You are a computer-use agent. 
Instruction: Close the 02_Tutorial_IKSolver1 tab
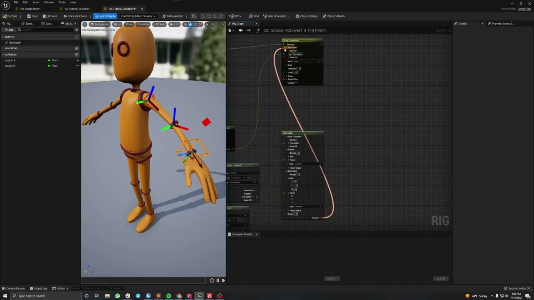point(142,9)
